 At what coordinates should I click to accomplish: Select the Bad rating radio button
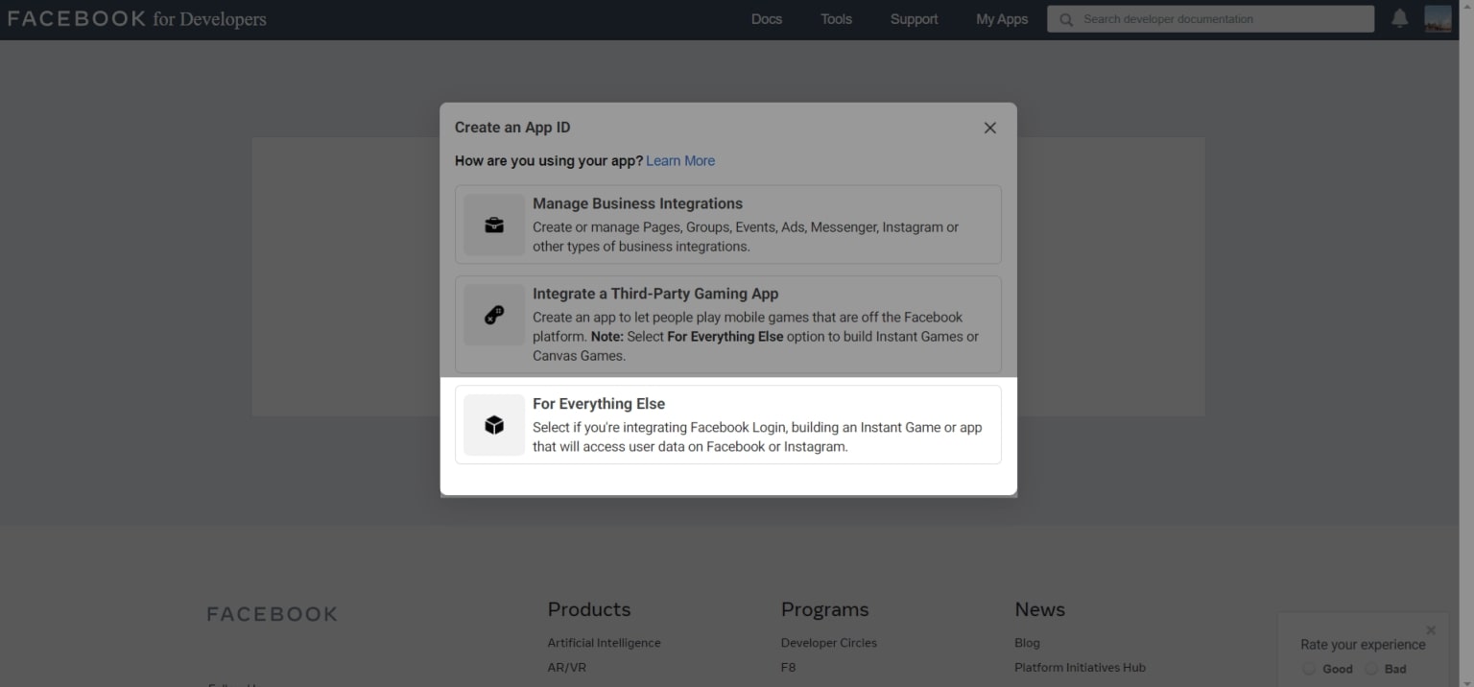point(1371,669)
